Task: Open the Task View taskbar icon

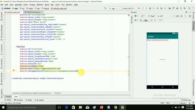Action: pyautogui.click(x=59, y=107)
